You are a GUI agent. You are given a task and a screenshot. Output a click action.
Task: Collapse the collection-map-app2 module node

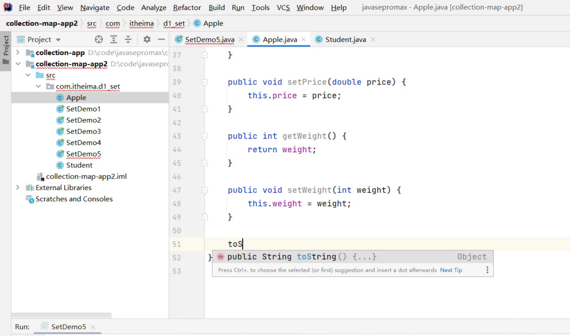pos(18,64)
